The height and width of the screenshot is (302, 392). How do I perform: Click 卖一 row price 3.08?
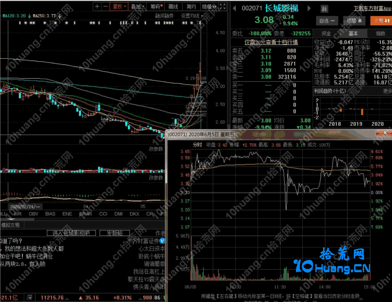(x=266, y=77)
